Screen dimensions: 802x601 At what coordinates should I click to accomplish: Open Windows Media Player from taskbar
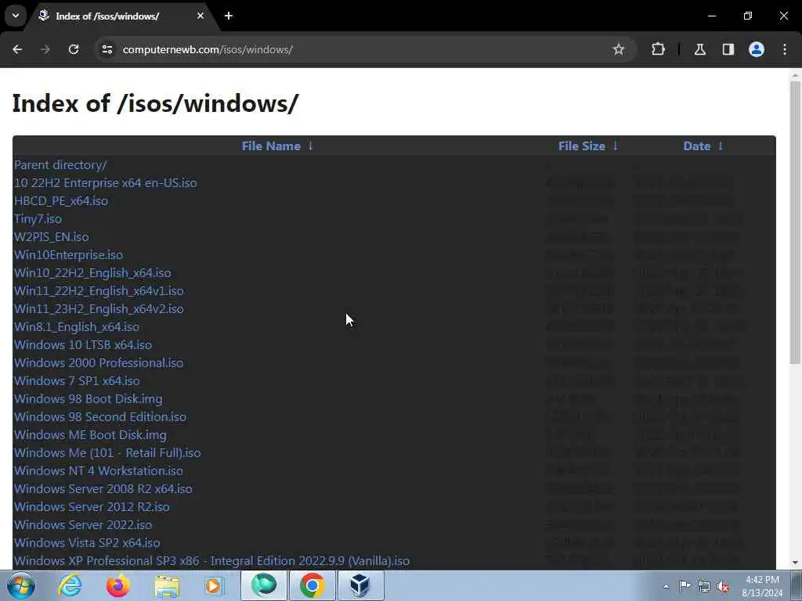[x=214, y=585]
